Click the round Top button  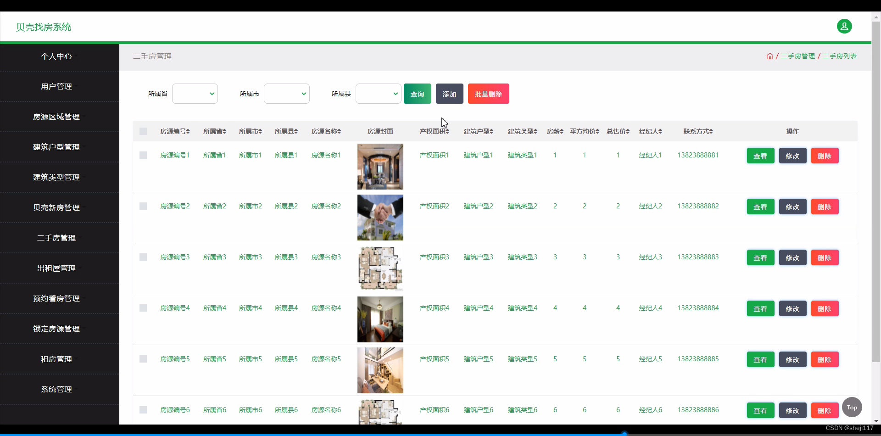[852, 407]
